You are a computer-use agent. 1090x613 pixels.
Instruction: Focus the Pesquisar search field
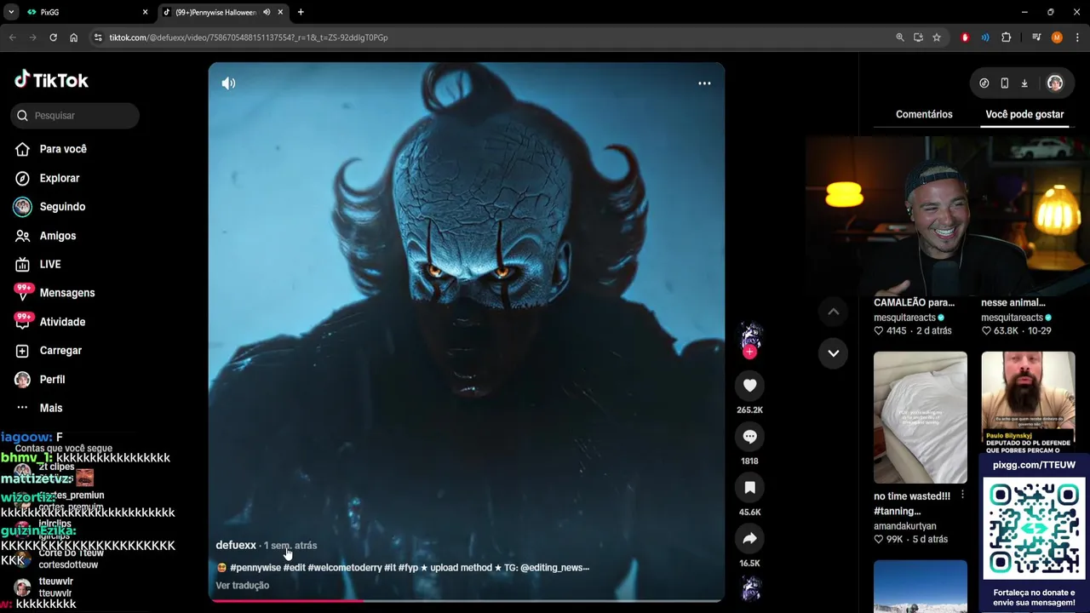coord(75,116)
